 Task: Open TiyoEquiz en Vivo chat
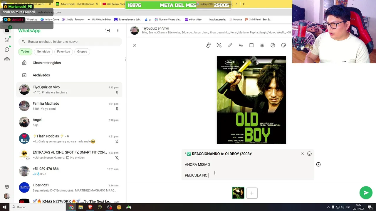[69, 90]
